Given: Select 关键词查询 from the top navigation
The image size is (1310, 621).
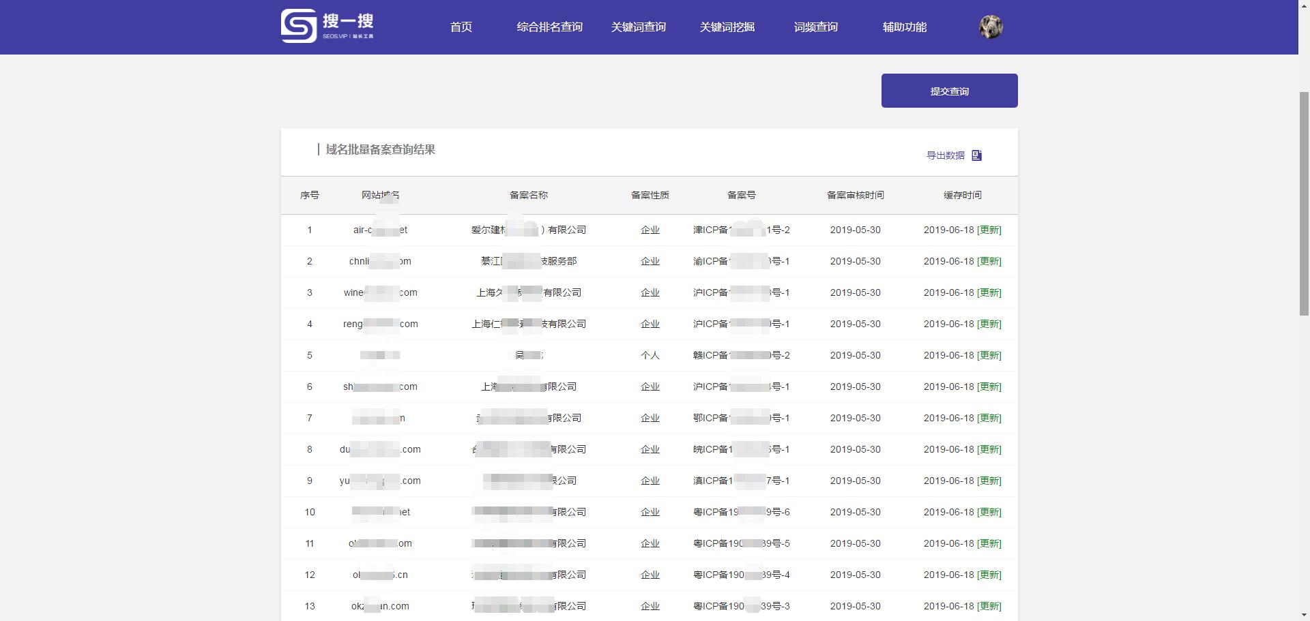Looking at the screenshot, I should pos(639,27).
